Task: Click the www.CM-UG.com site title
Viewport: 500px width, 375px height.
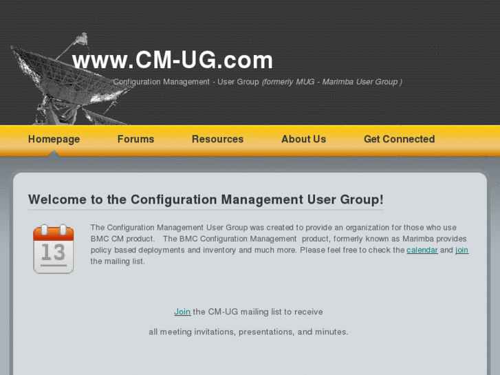Action: click(x=173, y=60)
